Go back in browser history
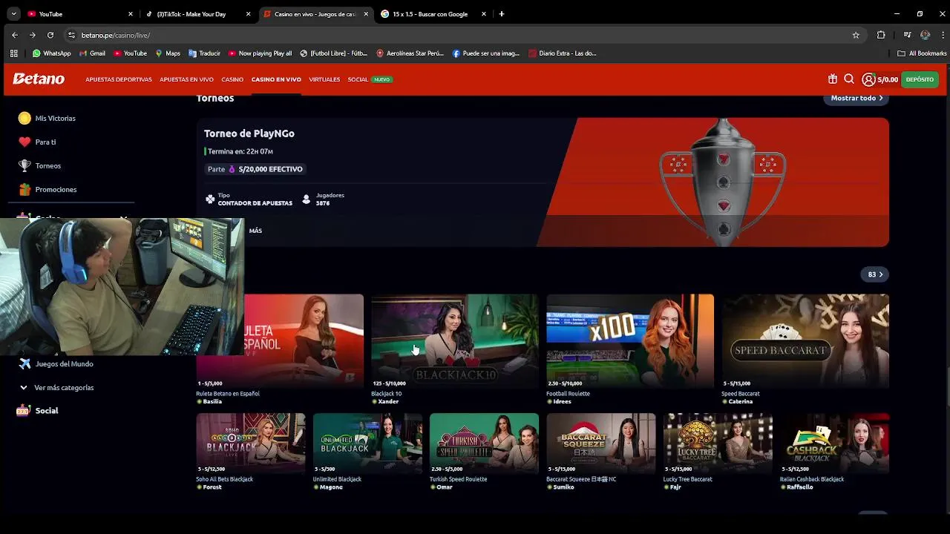Screen dimensions: 950x534 [x=15, y=35]
